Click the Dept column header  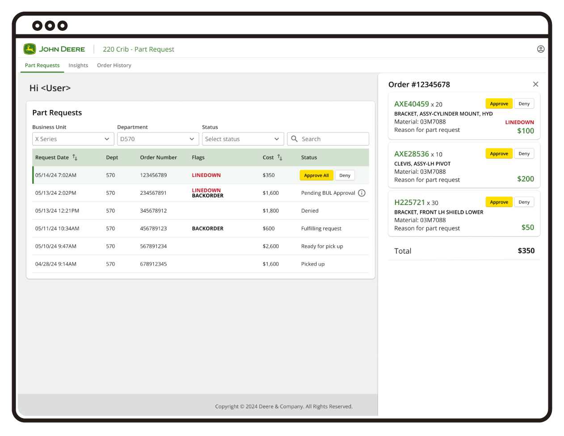pyautogui.click(x=112, y=157)
